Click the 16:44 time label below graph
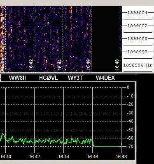 [x=64, y=157]
